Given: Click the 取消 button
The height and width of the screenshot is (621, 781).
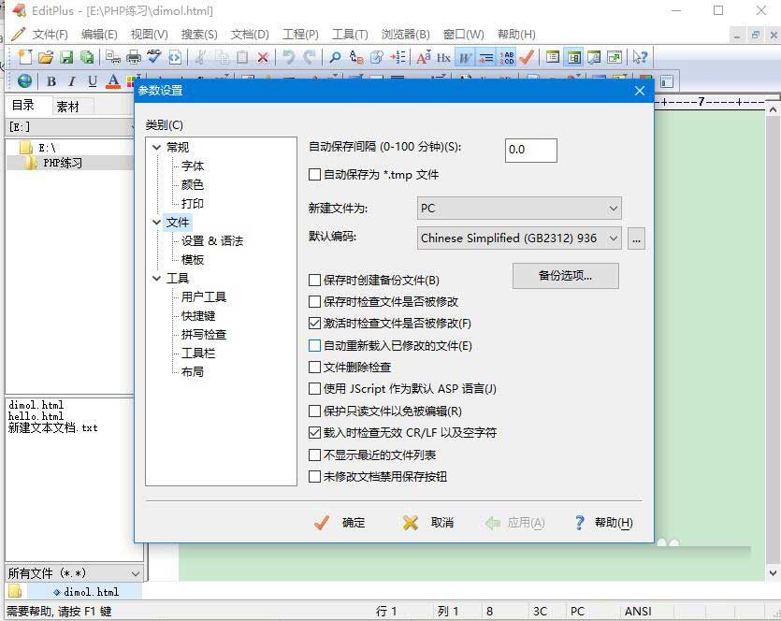Looking at the screenshot, I should pyautogui.click(x=428, y=523).
